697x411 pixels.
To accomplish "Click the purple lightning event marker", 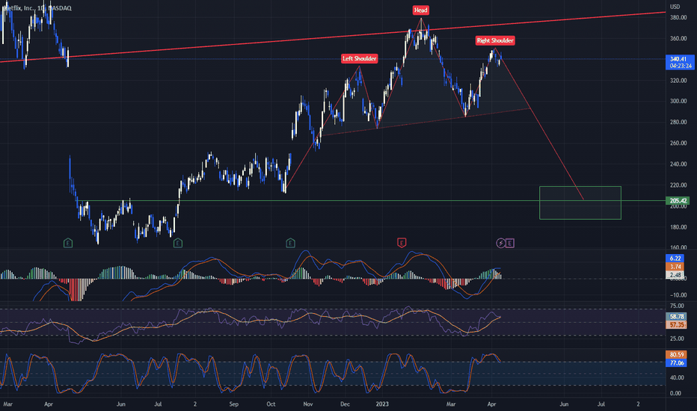I will tap(500, 243).
